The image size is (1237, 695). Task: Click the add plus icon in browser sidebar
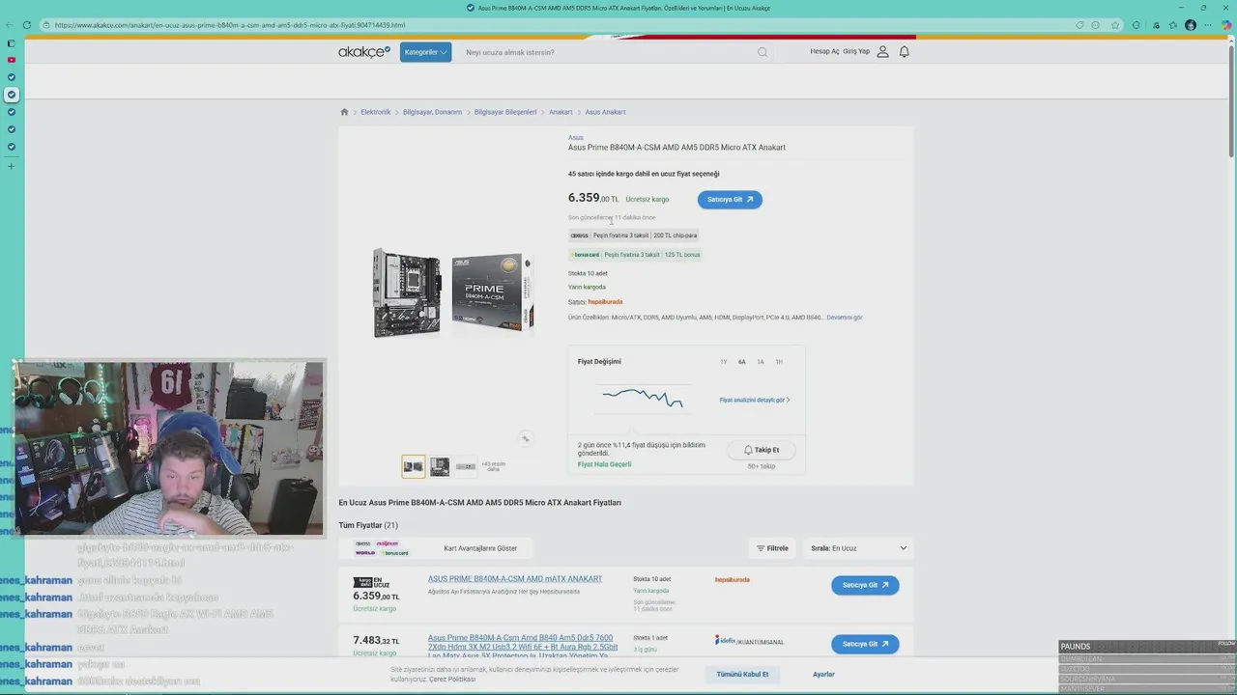point(12,166)
